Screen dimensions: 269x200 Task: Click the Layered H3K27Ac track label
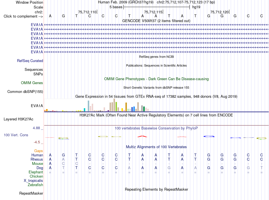tap(18, 119)
